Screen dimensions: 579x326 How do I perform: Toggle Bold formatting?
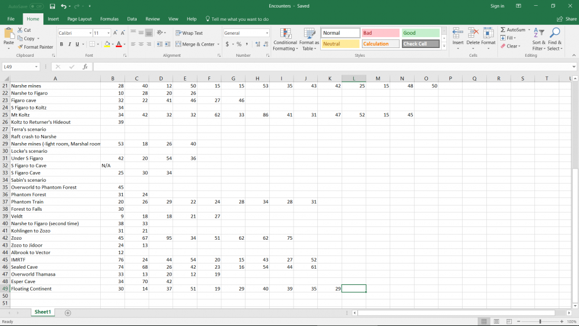click(61, 44)
